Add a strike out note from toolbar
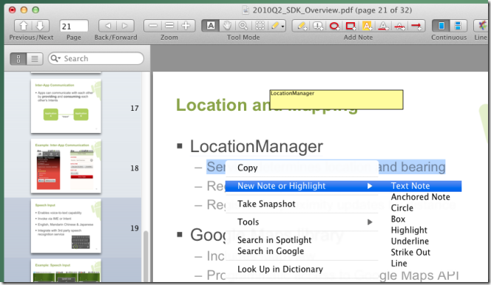The width and height of the screenshot is (491, 285). coord(399,26)
